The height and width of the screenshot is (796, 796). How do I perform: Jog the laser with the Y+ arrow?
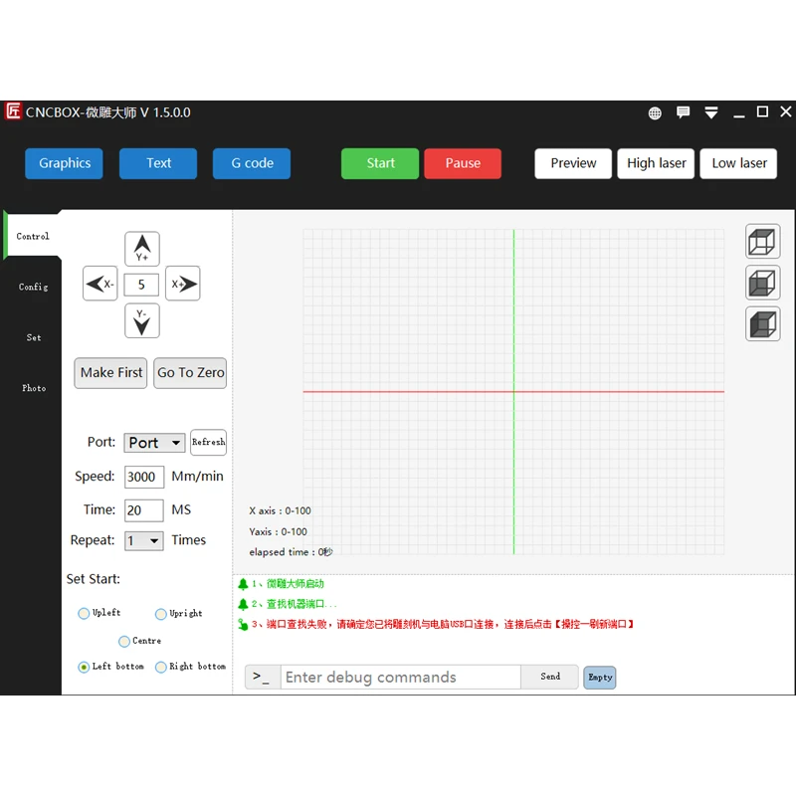(x=142, y=249)
